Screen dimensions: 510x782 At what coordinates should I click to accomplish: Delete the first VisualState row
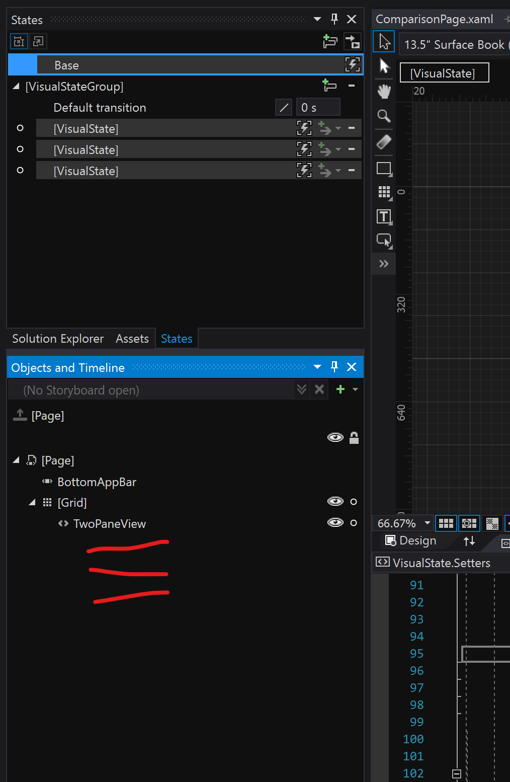352,128
